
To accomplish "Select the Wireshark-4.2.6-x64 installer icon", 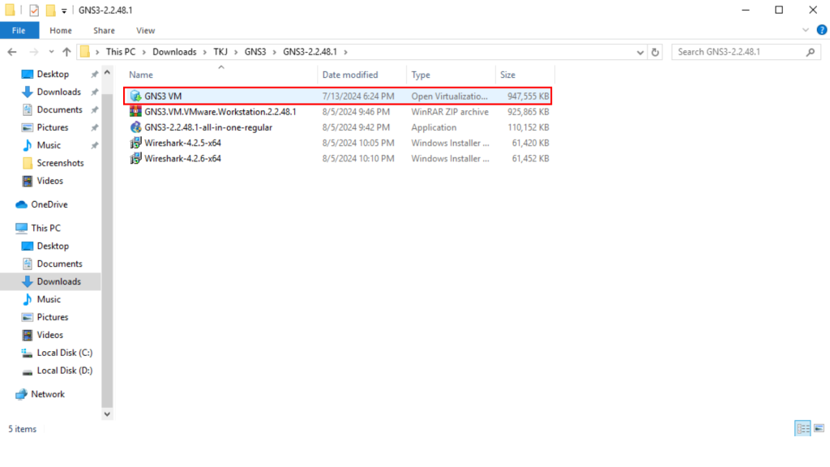I will coord(136,158).
